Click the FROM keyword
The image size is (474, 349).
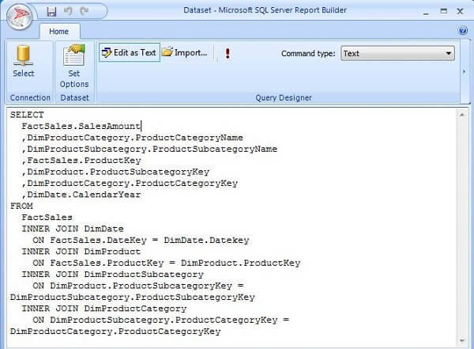click(x=21, y=206)
